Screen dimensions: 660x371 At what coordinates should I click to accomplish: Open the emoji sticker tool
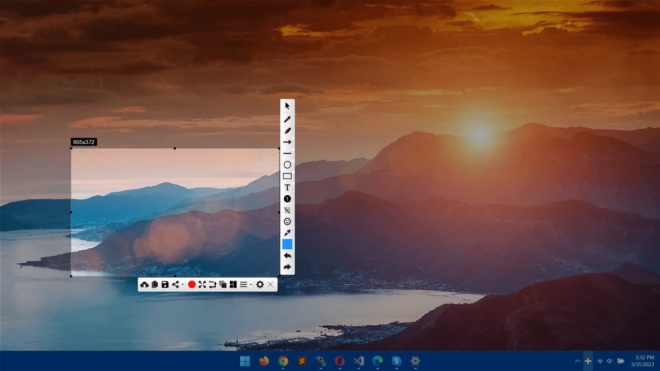coord(288,221)
